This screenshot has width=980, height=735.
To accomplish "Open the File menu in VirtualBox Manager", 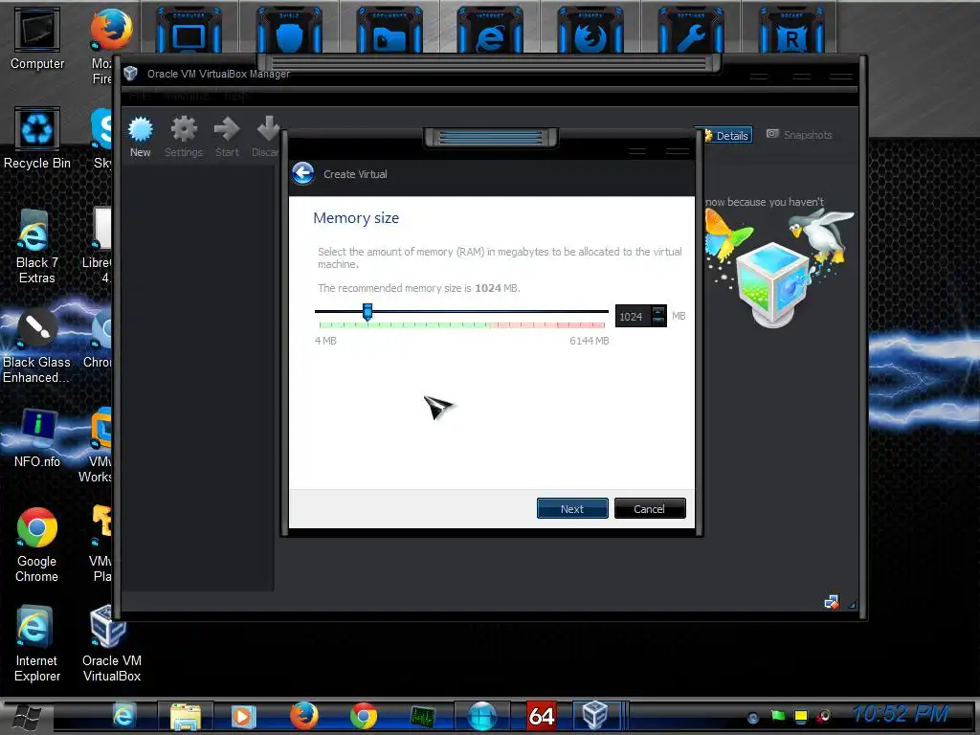I will pos(141,96).
